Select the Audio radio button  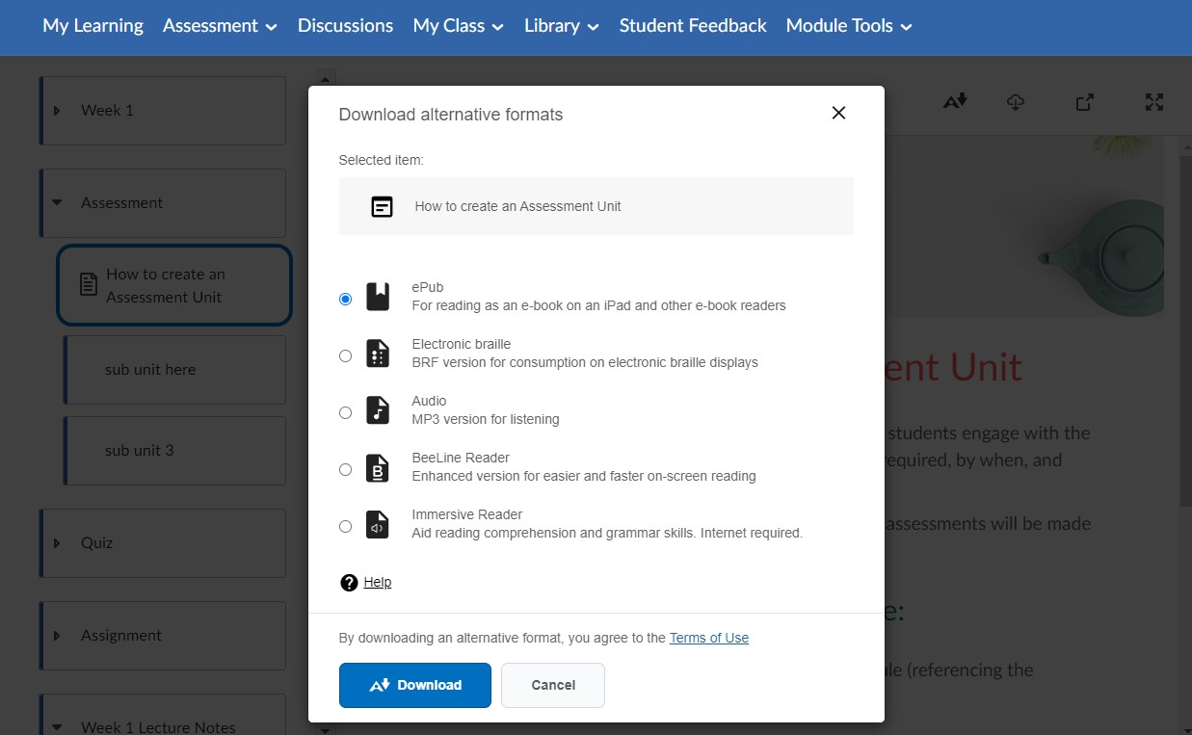click(346, 413)
